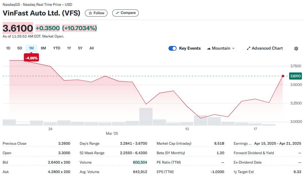Screen dimensions: 307x177
Task: Click the compare arrows icon
Action: coord(117,13)
